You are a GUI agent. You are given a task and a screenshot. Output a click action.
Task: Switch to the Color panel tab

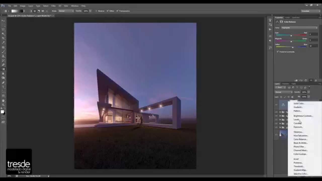coord(287,18)
